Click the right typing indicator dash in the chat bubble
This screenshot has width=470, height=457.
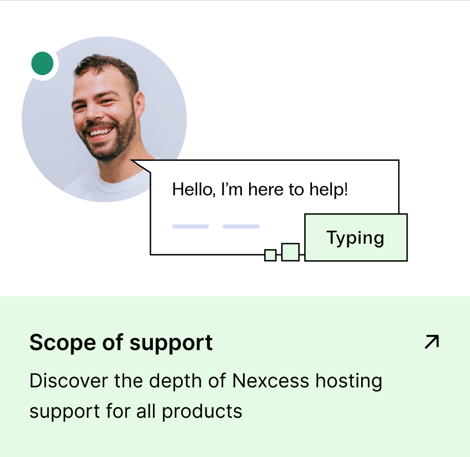[x=241, y=226]
